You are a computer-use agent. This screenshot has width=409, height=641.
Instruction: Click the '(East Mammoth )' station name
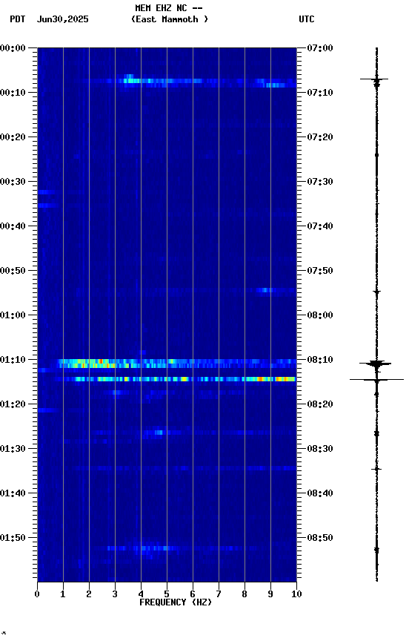[x=170, y=19]
